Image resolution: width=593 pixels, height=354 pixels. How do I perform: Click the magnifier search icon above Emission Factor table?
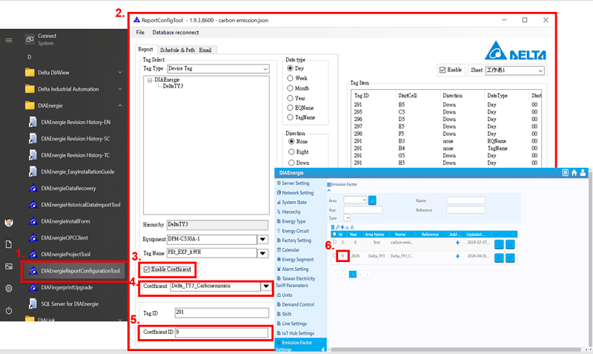[337, 227]
